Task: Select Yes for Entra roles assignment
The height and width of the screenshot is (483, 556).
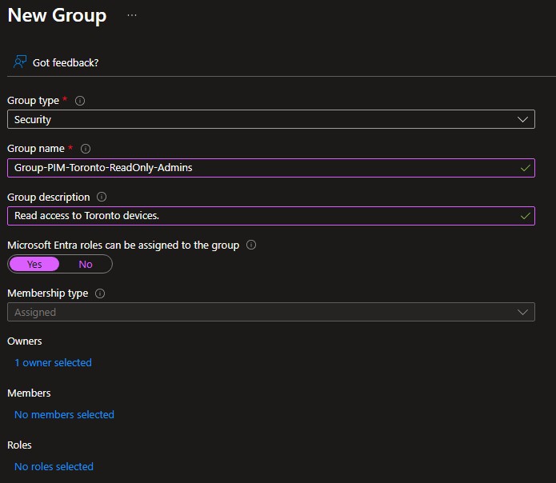Action: tap(34, 264)
